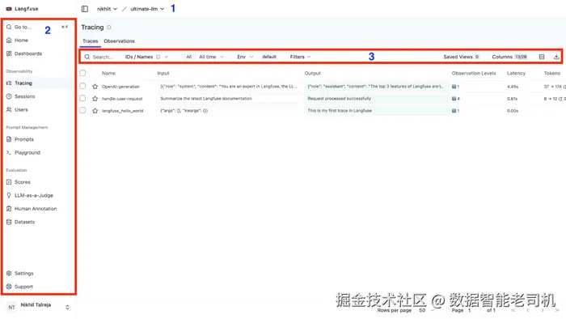Screen dimensions: 566x319
Task: Click the Dashboards grid icon
Action: 9,53
